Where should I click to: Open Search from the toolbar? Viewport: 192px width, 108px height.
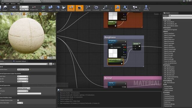(x=50, y=8)
